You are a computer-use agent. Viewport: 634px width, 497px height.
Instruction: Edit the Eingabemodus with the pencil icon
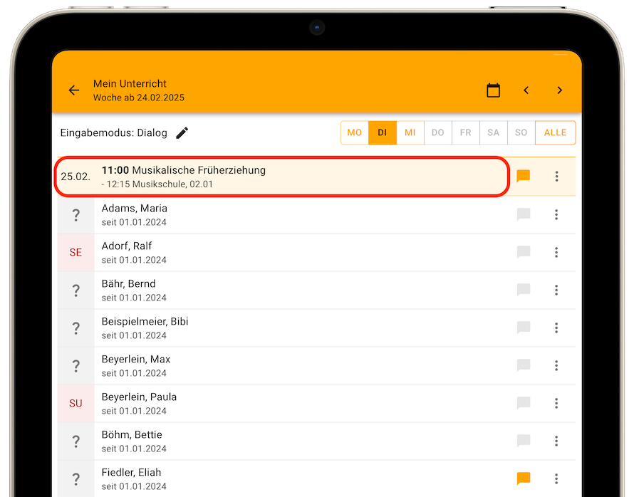pos(182,133)
